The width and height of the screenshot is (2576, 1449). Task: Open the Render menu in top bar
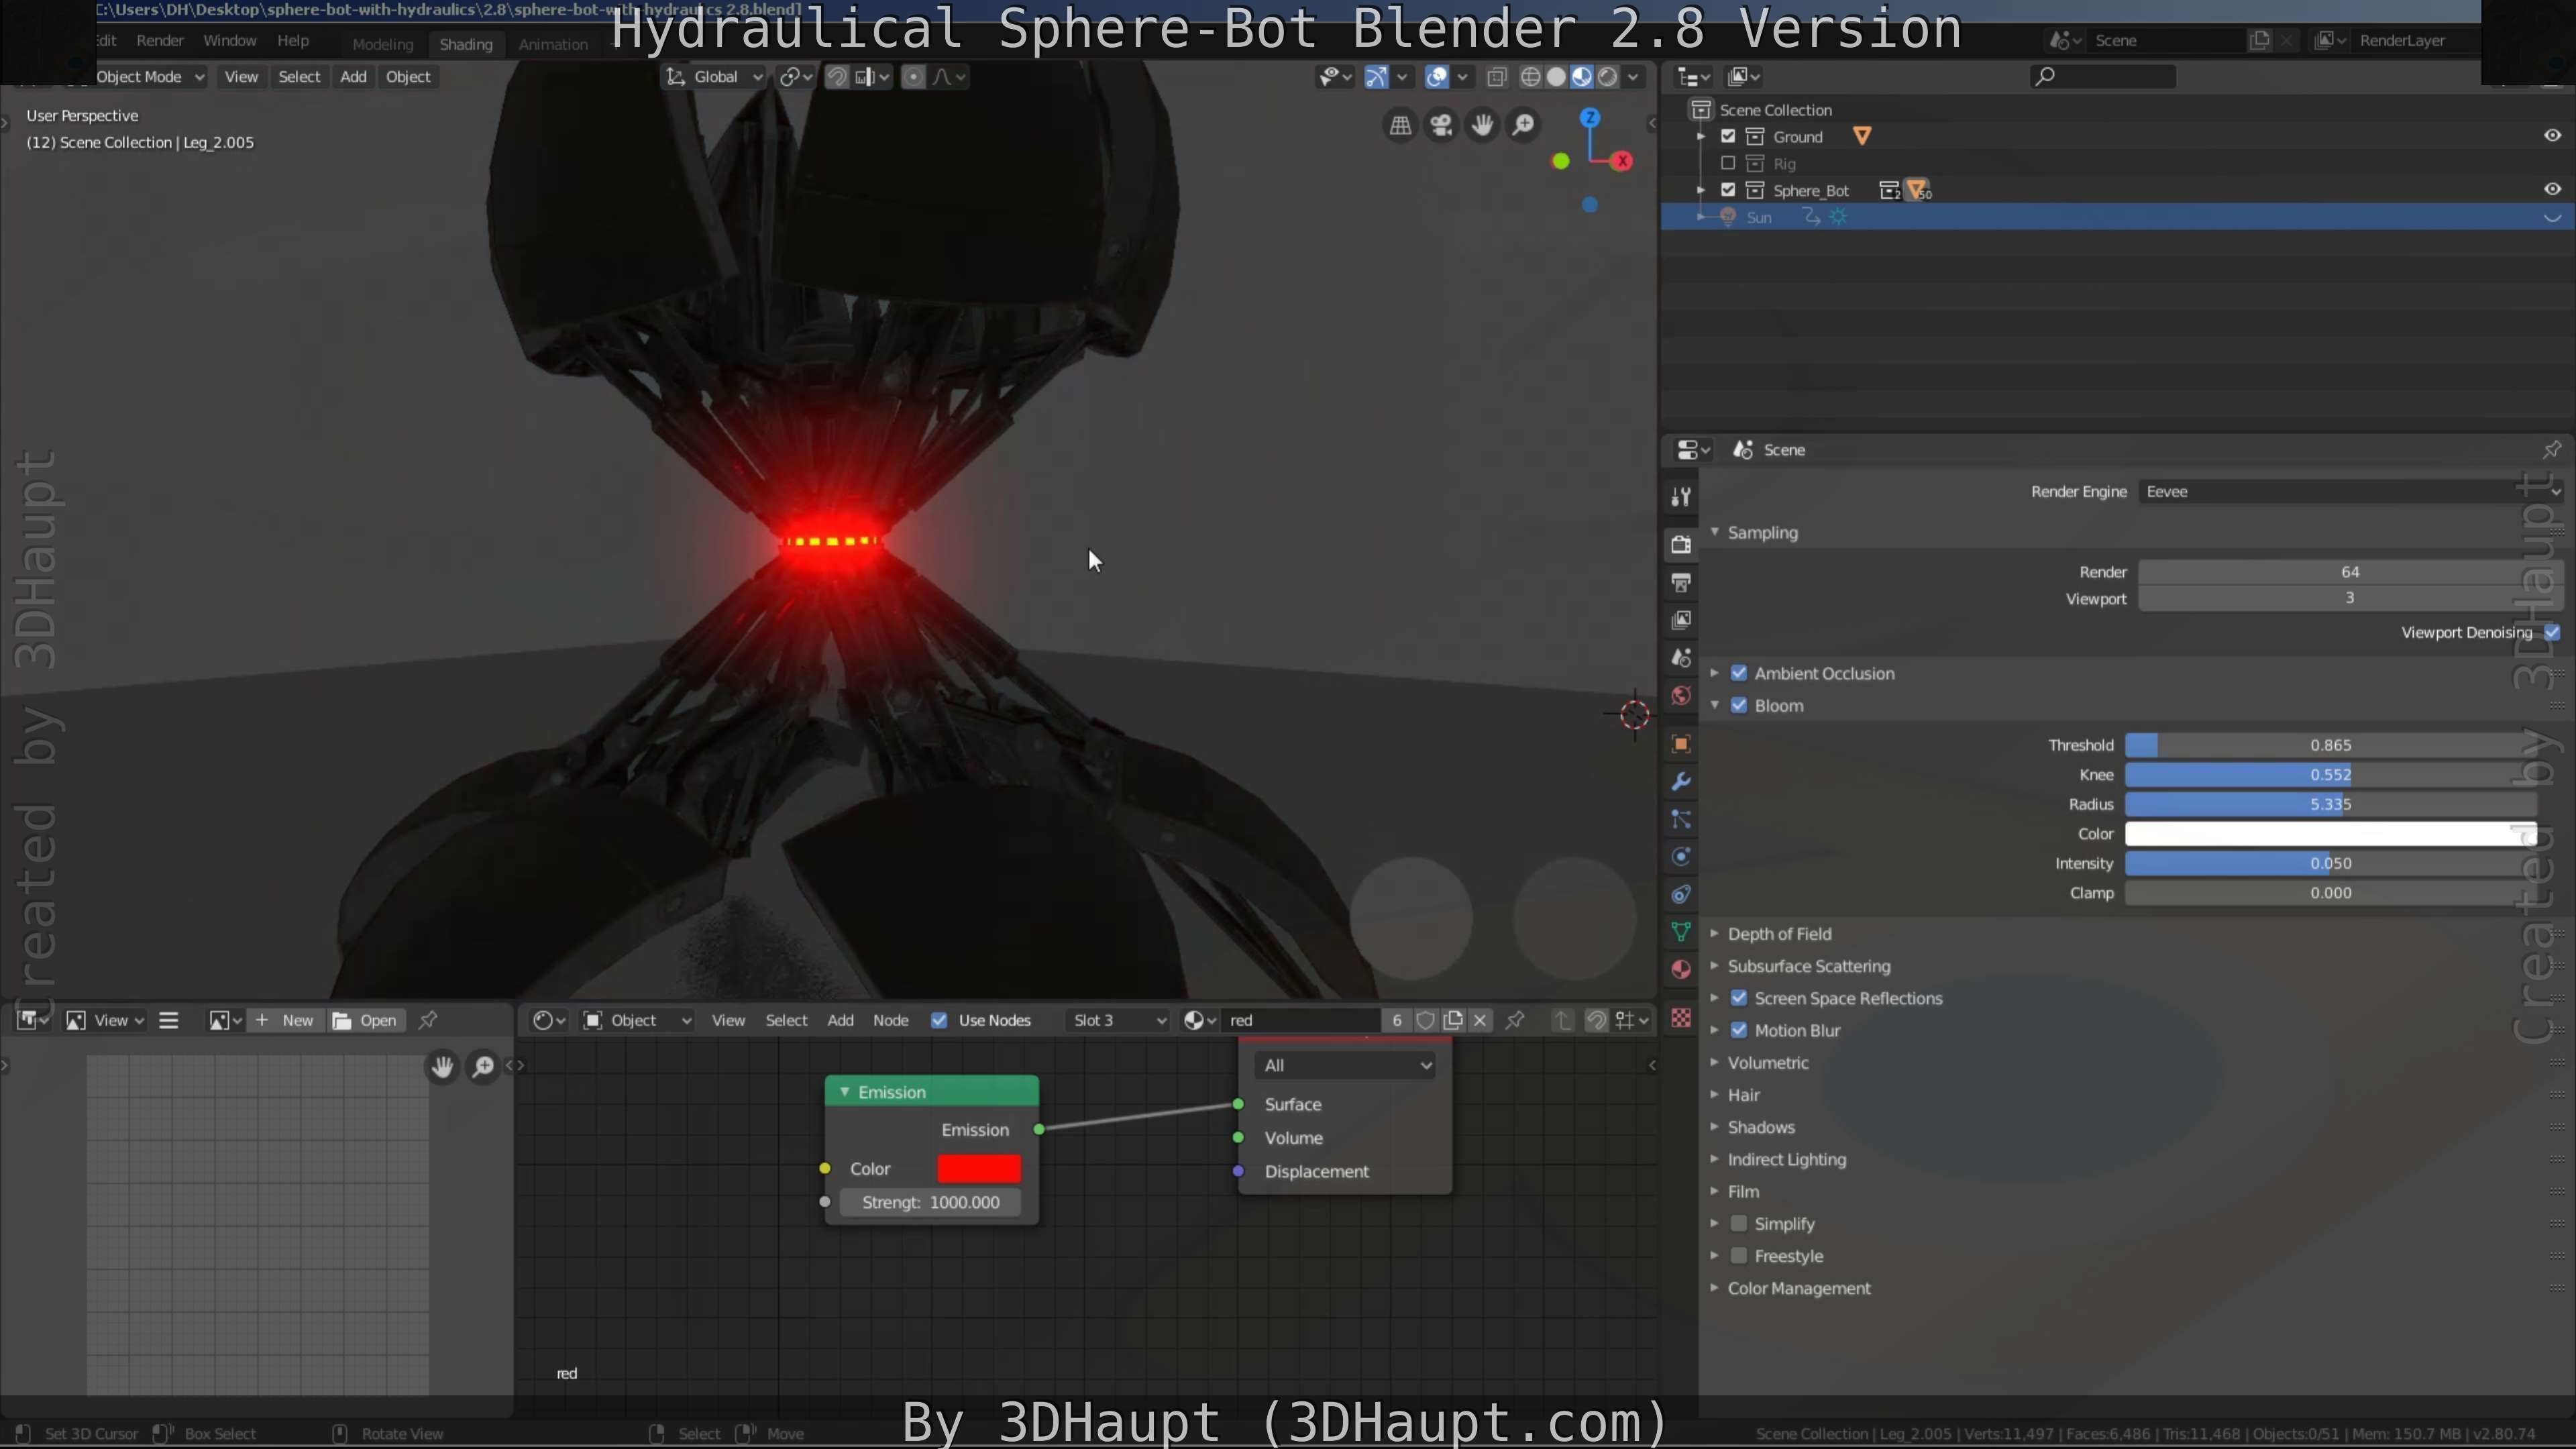pyautogui.click(x=160, y=41)
